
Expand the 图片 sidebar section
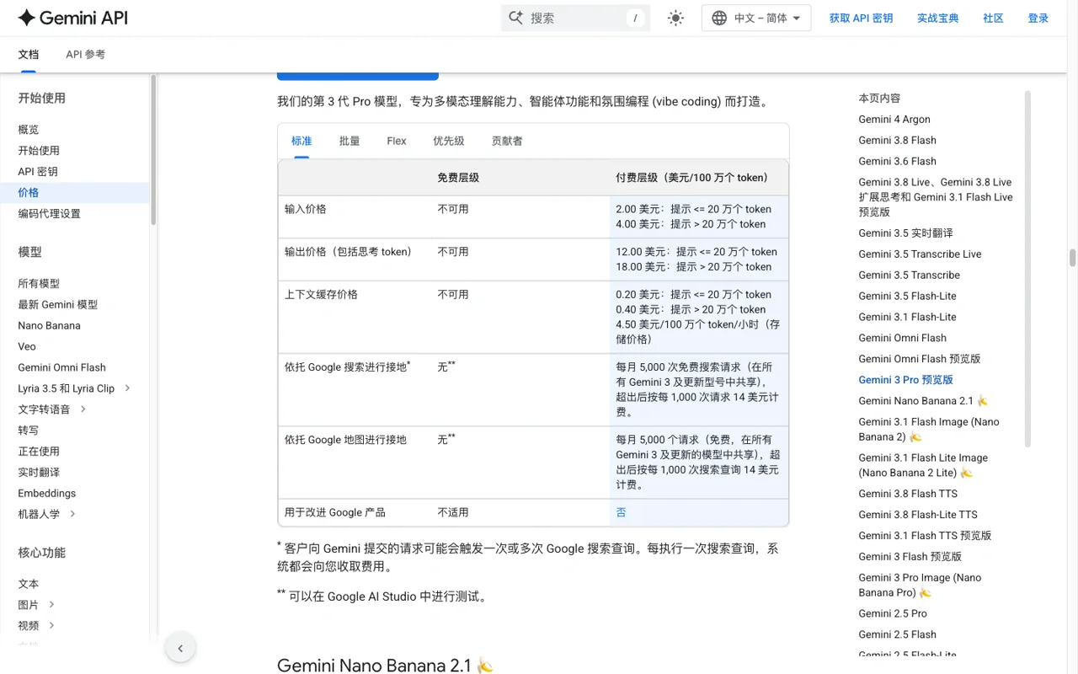pos(51,605)
